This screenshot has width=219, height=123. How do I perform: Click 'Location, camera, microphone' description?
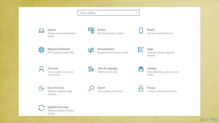[162, 91]
